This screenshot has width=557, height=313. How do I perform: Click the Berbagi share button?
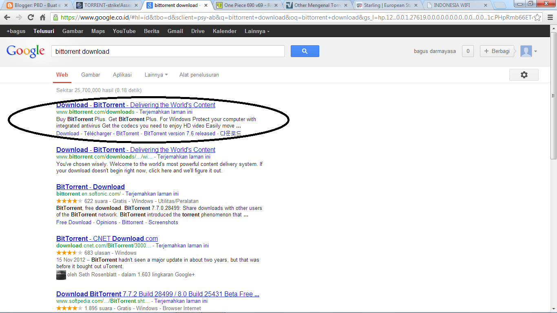[497, 51]
